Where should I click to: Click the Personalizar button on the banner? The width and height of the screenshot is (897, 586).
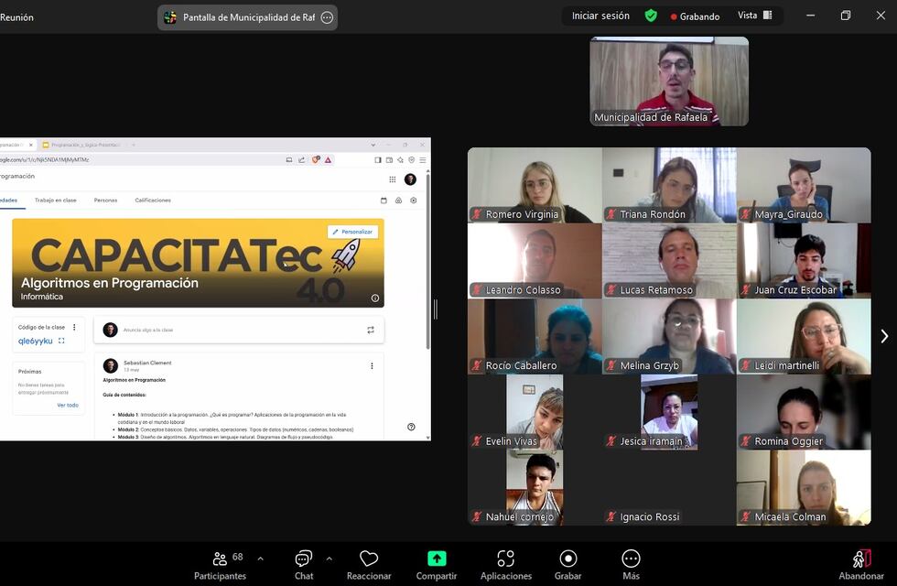tap(353, 232)
